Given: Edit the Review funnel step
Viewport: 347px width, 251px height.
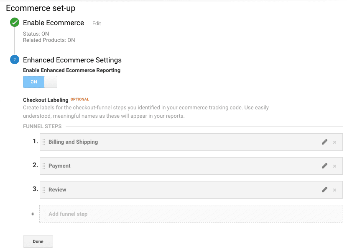Looking at the screenshot, I should [x=325, y=189].
